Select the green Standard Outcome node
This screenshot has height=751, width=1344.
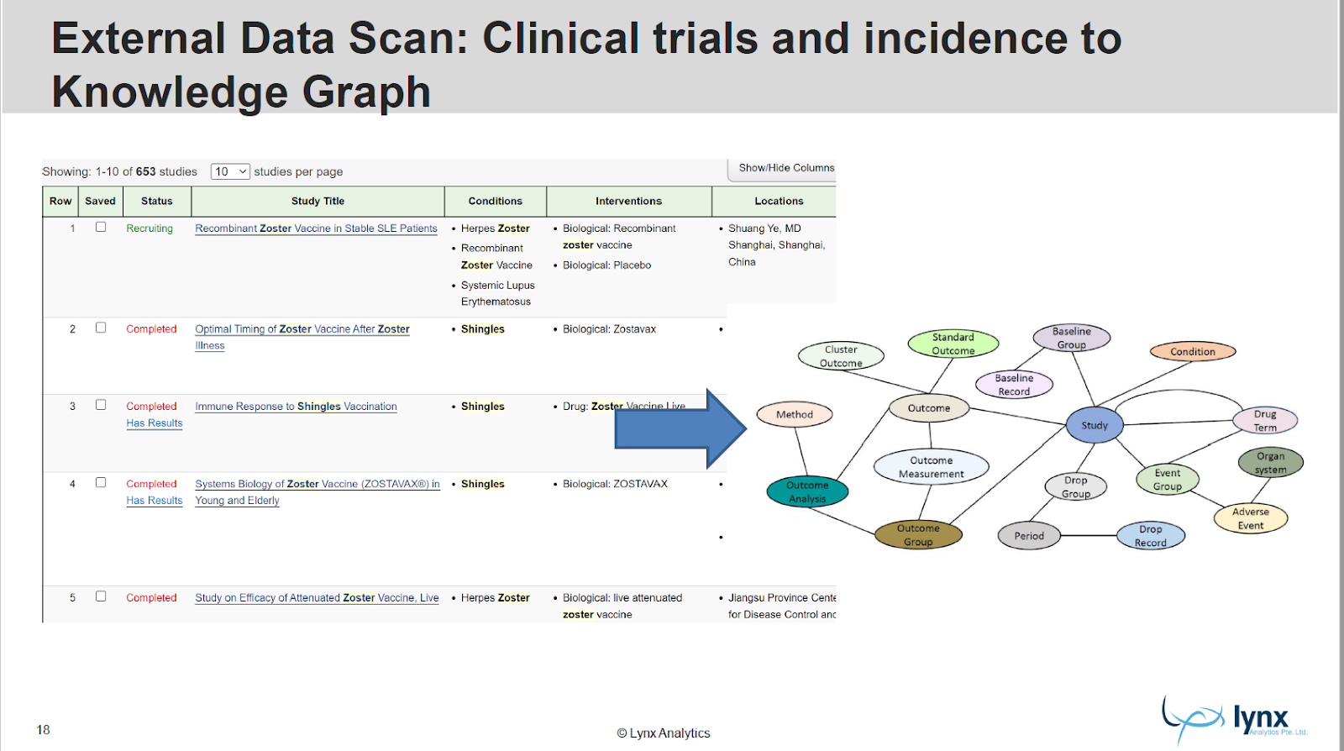click(x=953, y=344)
